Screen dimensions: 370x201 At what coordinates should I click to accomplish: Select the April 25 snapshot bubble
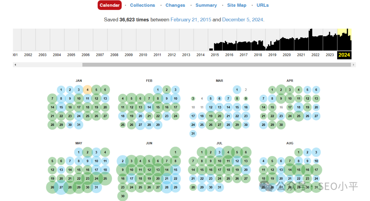coord(298,116)
